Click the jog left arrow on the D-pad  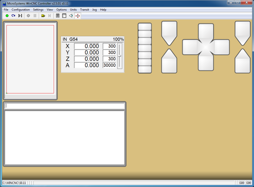pyautogui.click(x=190, y=47)
